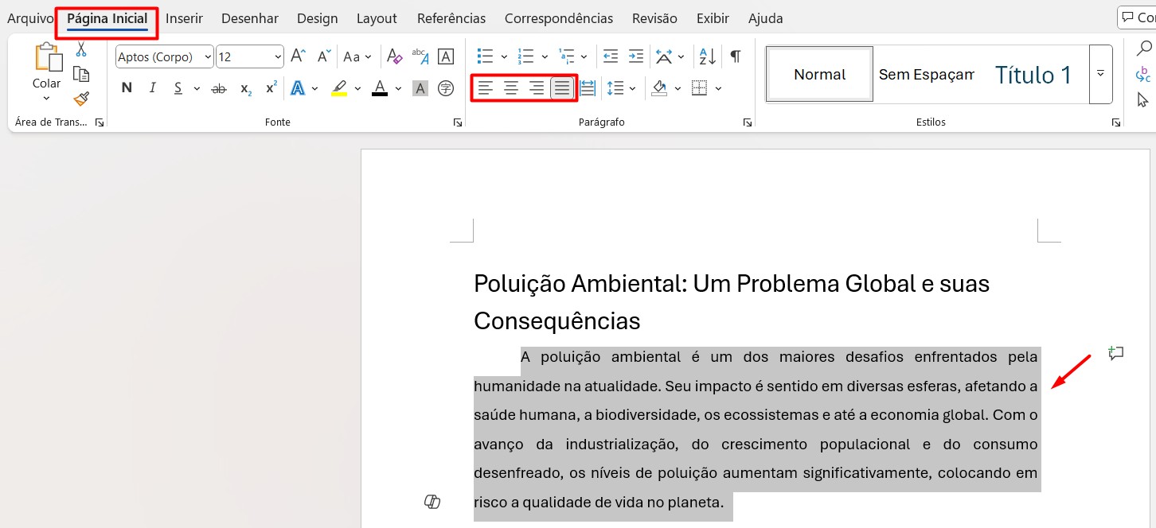Screen dimensions: 1156x528
Task: Insert a multilevel list
Action: coord(566,56)
